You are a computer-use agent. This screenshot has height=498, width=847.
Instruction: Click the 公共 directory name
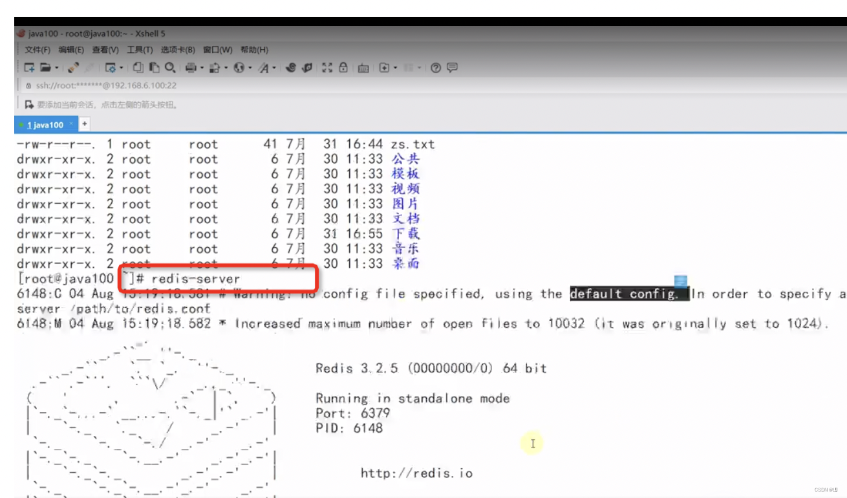[405, 159]
